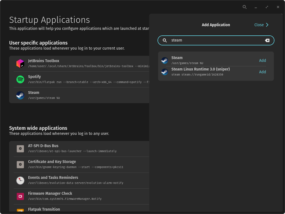Clear the search field with backspace icon

[267, 40]
